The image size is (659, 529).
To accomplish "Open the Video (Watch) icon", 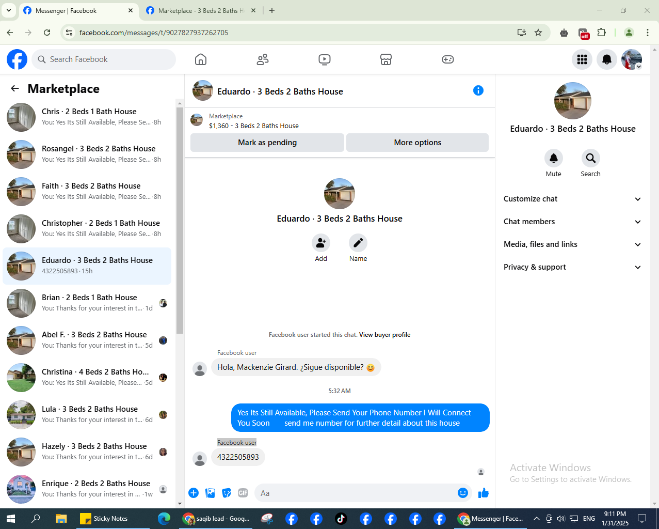I will [325, 59].
